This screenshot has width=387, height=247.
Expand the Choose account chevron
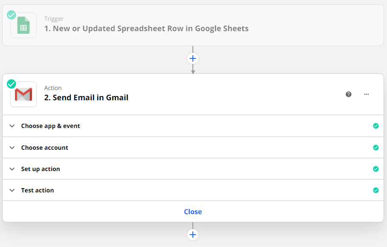pyautogui.click(x=12, y=148)
